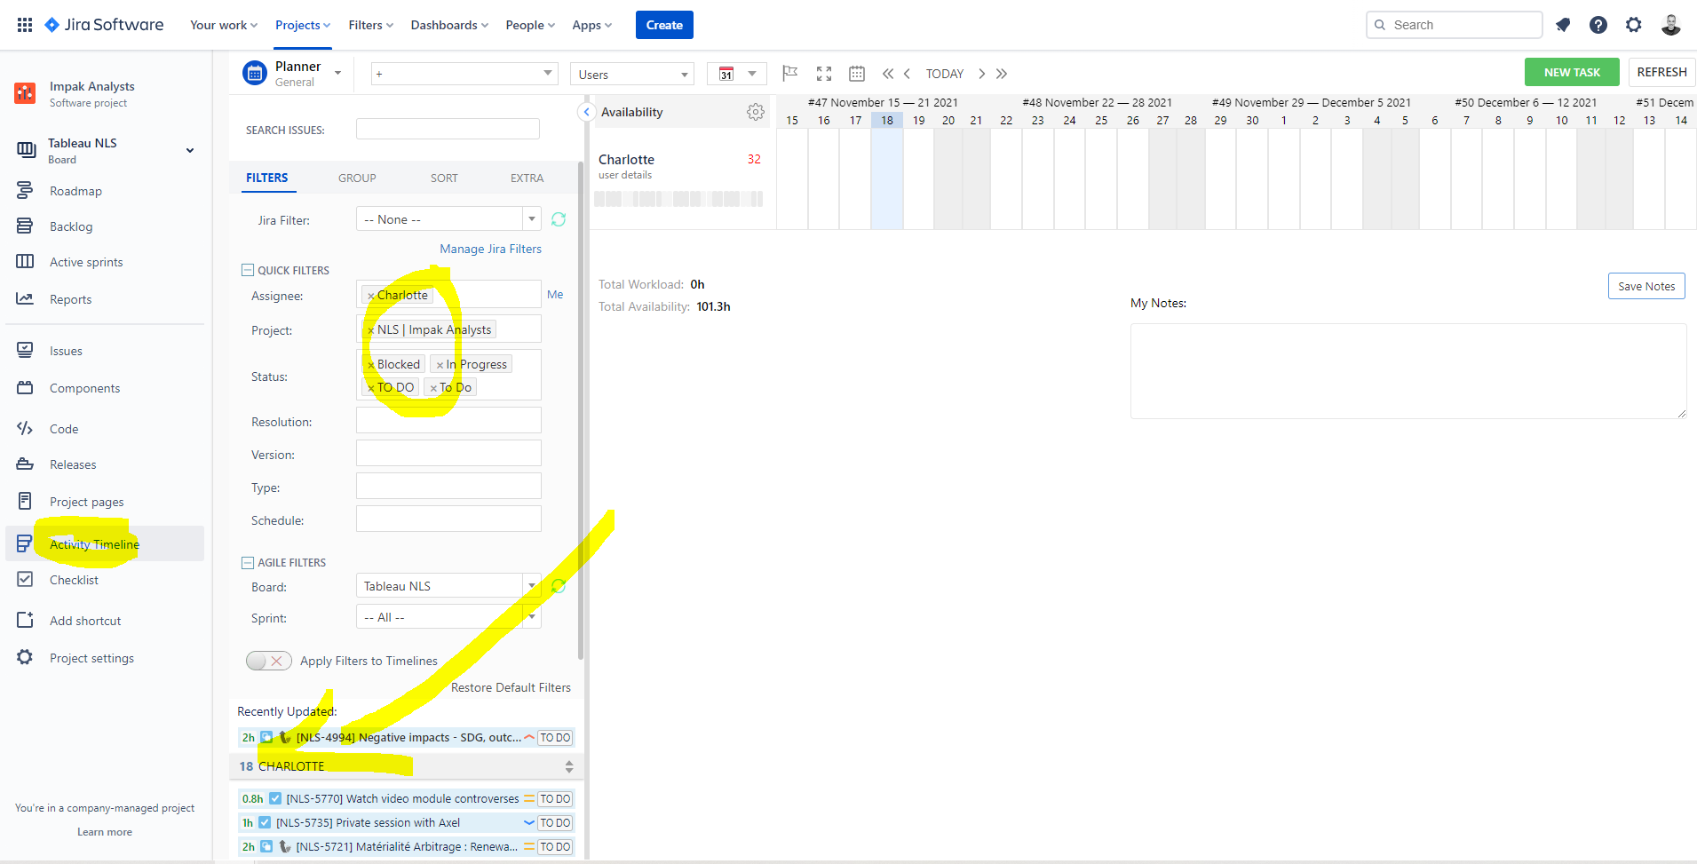Switch to the SORT tab
The image size is (1697, 864).
[444, 178]
